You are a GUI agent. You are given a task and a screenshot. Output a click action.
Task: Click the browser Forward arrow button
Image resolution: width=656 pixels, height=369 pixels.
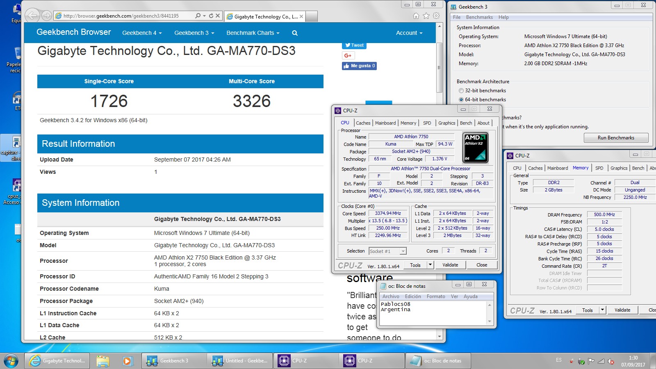47,16
